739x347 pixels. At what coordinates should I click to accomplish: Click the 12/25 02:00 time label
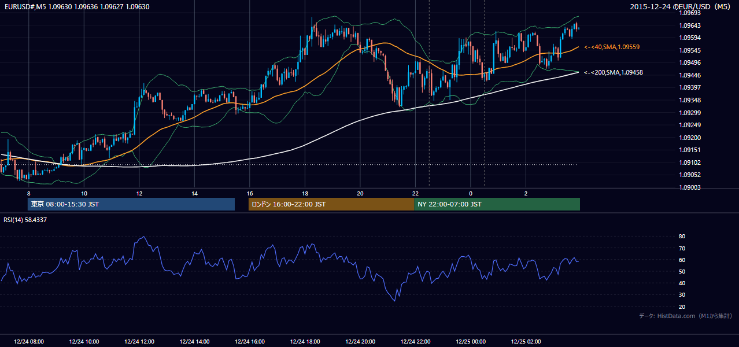click(x=526, y=342)
